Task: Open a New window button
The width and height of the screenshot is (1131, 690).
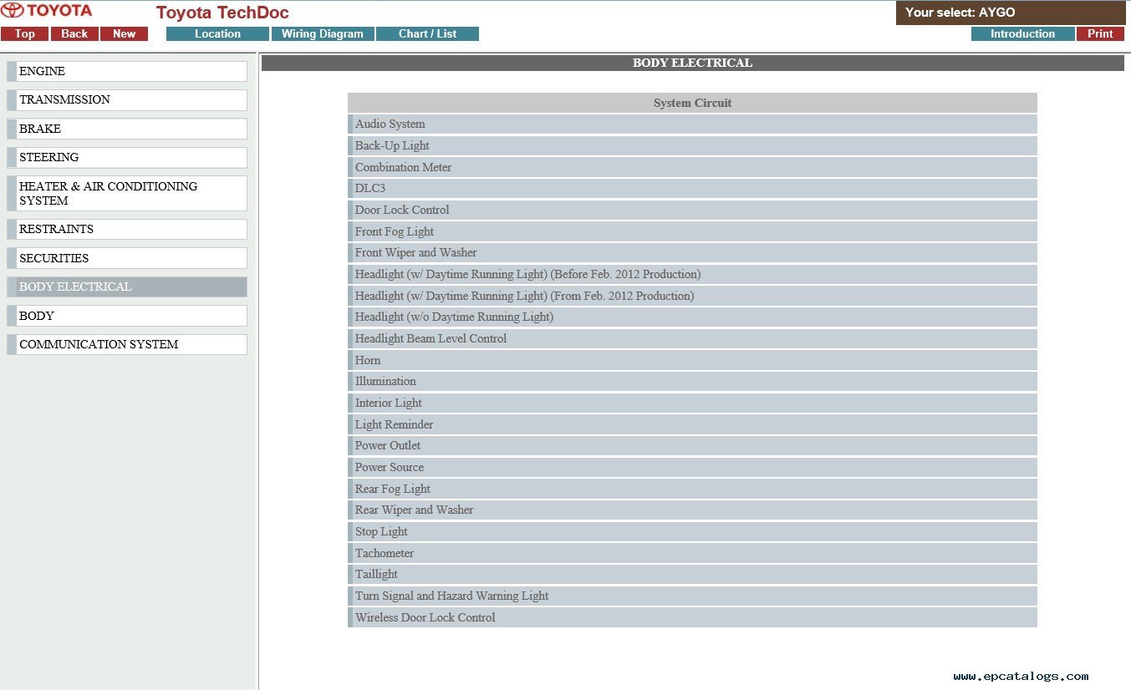Action: point(124,34)
